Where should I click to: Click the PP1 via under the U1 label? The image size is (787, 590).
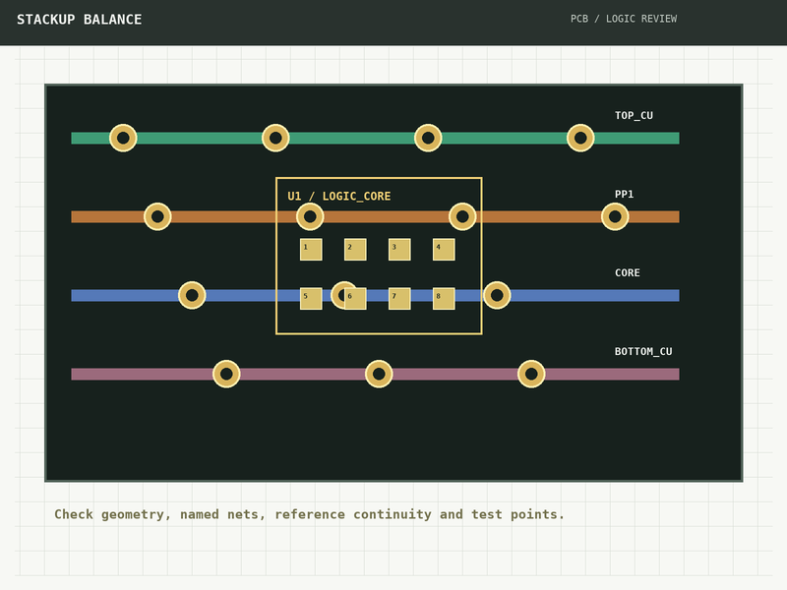click(x=310, y=216)
